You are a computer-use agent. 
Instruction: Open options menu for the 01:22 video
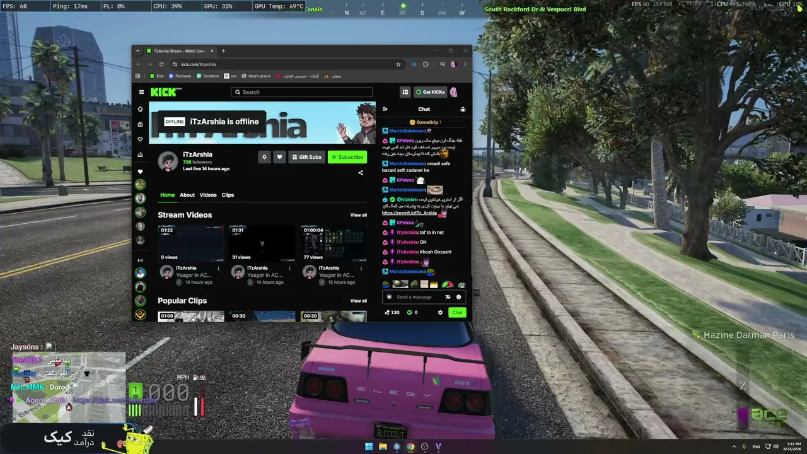pos(219,268)
